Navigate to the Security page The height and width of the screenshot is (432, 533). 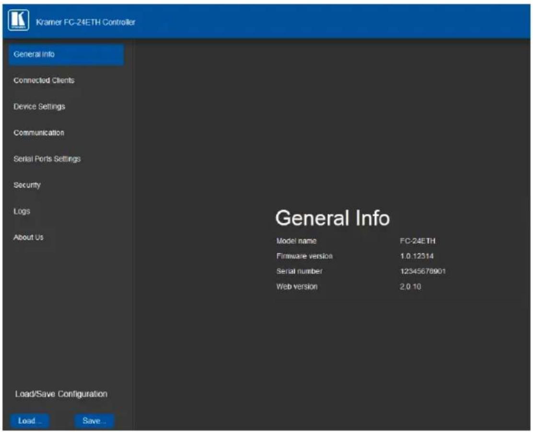[27, 185]
